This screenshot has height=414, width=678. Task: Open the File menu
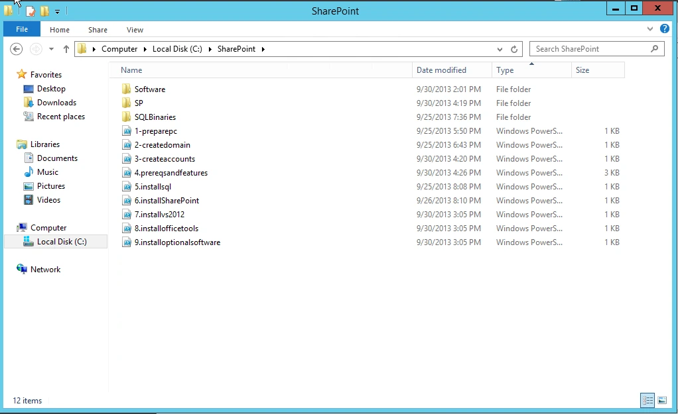(x=22, y=29)
